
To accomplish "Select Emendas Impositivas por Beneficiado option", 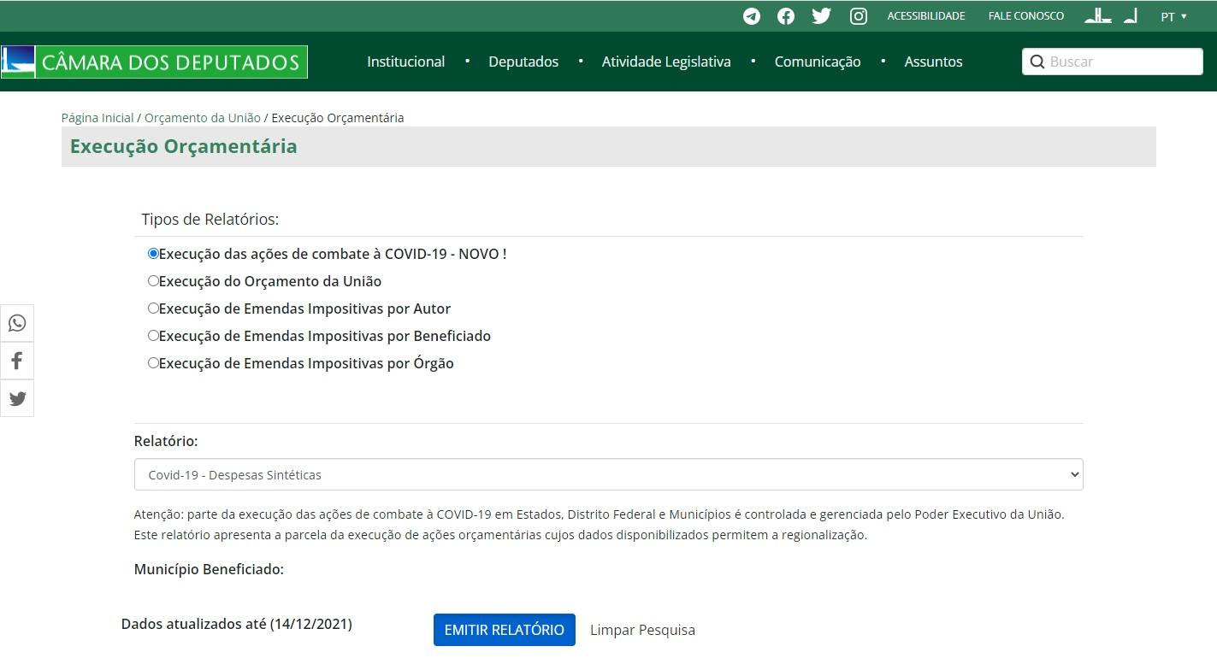I will point(153,336).
